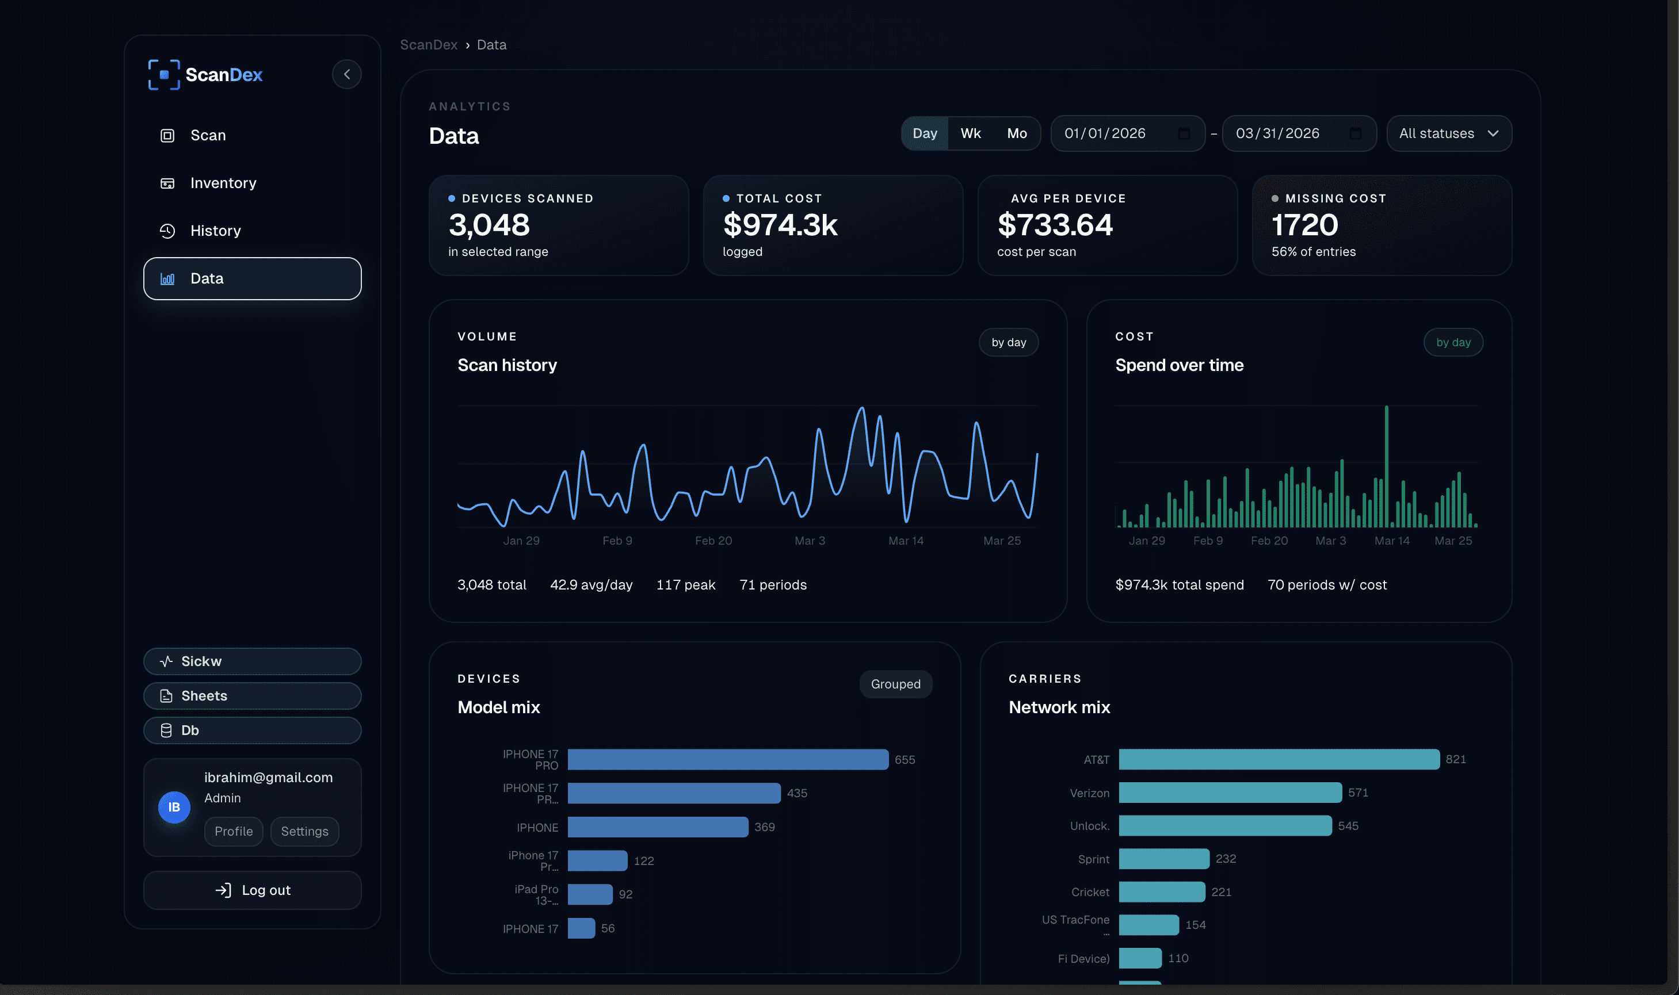Screen dimensions: 1679x995
Task: Open the Profile button
Action: (234, 831)
